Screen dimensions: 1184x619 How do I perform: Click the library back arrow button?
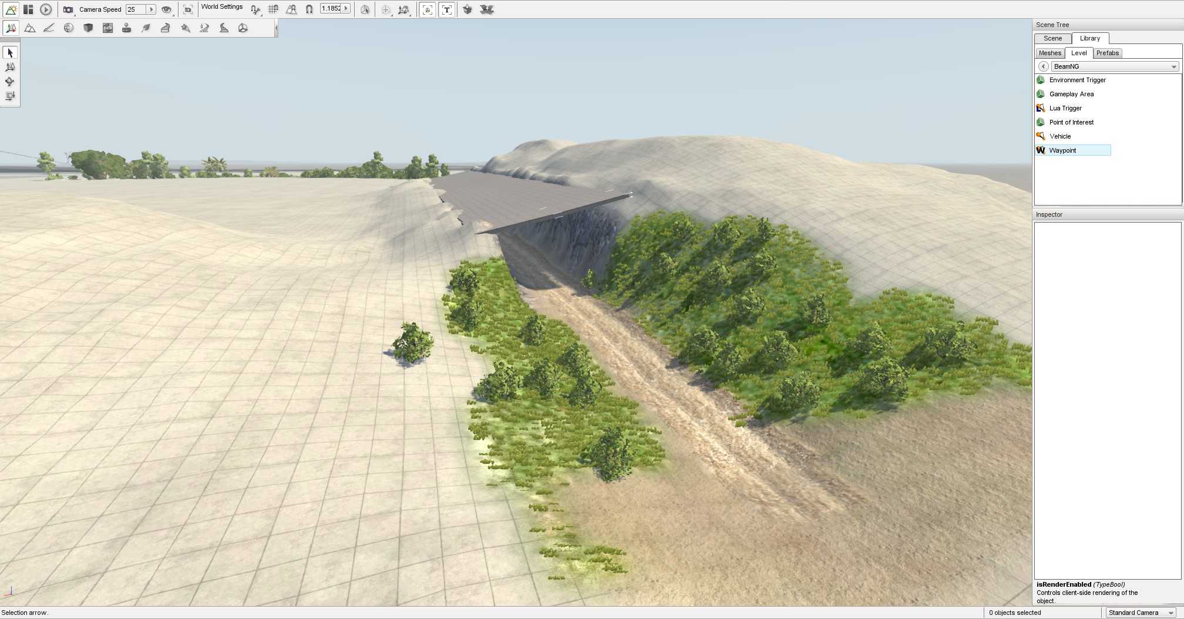1043,66
